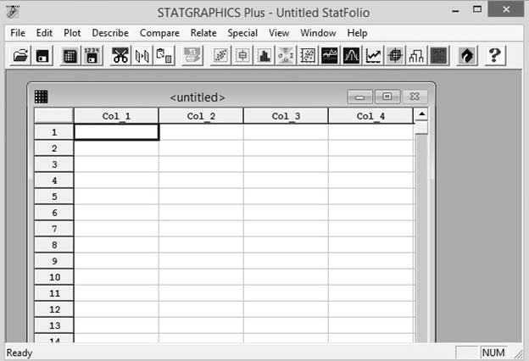This screenshot has width=529, height=361.
Task: Select row 7 header
Action: point(54,229)
